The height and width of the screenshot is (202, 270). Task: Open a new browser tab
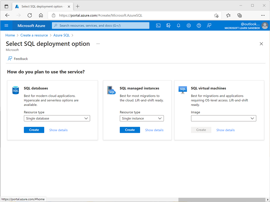78,6
